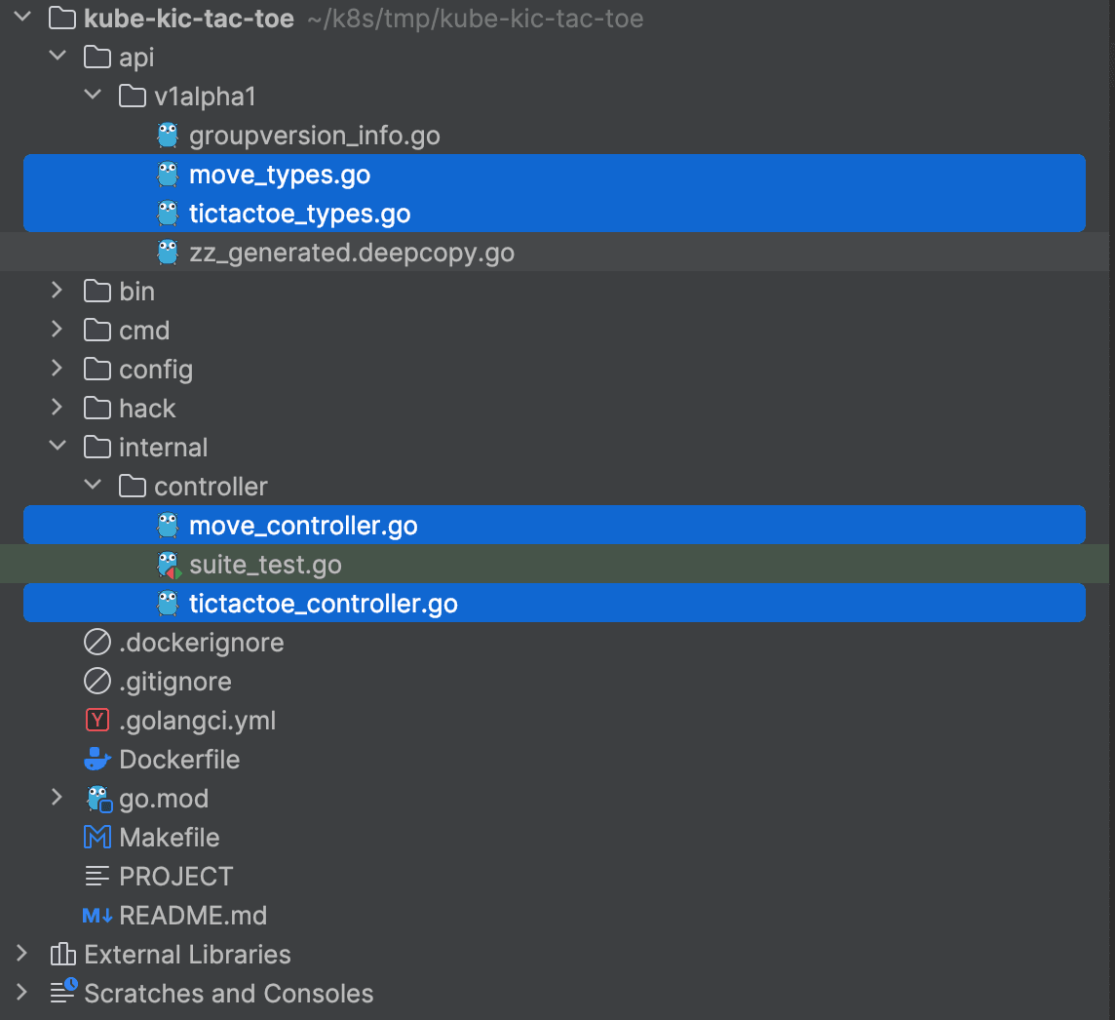
Task: Click the go.mod module icon
Action: [97, 799]
